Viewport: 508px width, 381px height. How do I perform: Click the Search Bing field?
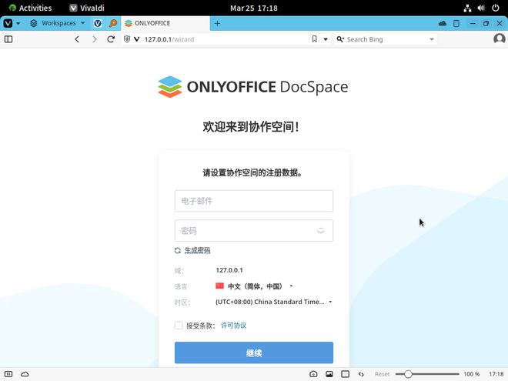[x=386, y=39]
